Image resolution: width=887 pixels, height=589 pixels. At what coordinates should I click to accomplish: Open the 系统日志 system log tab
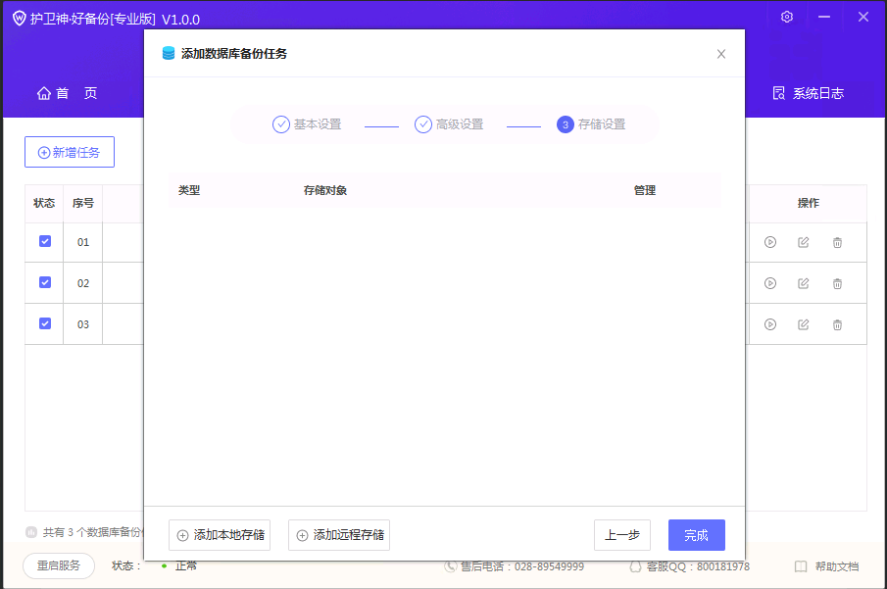[x=809, y=93]
